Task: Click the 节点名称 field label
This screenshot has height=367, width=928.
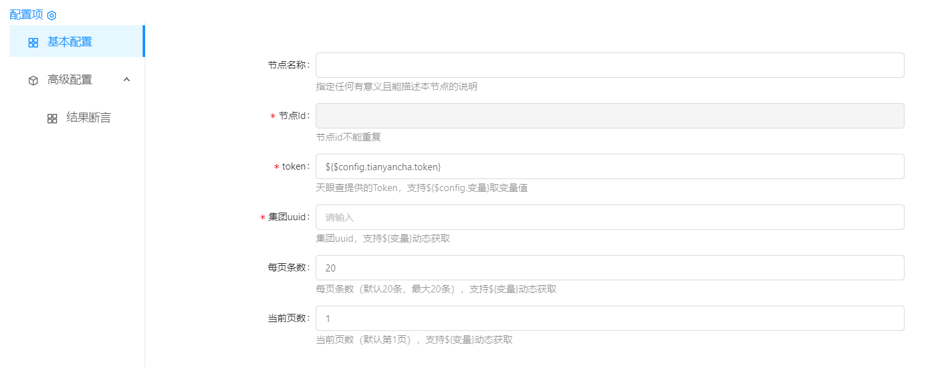Action: (288, 65)
